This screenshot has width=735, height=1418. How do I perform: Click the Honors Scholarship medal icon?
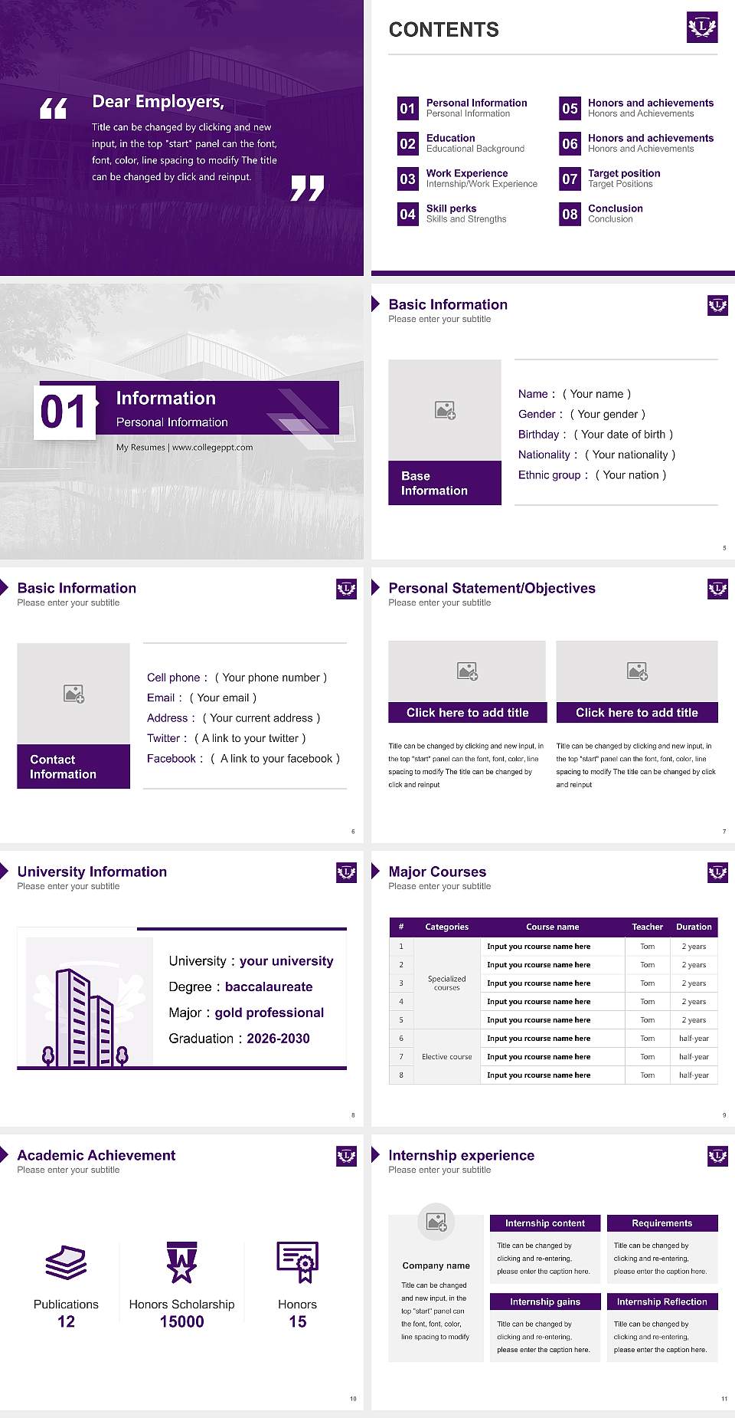coord(181,1262)
